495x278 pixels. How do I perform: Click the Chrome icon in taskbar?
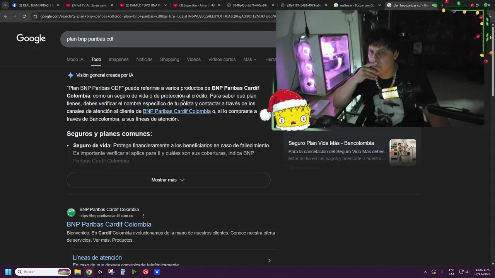pos(89,272)
